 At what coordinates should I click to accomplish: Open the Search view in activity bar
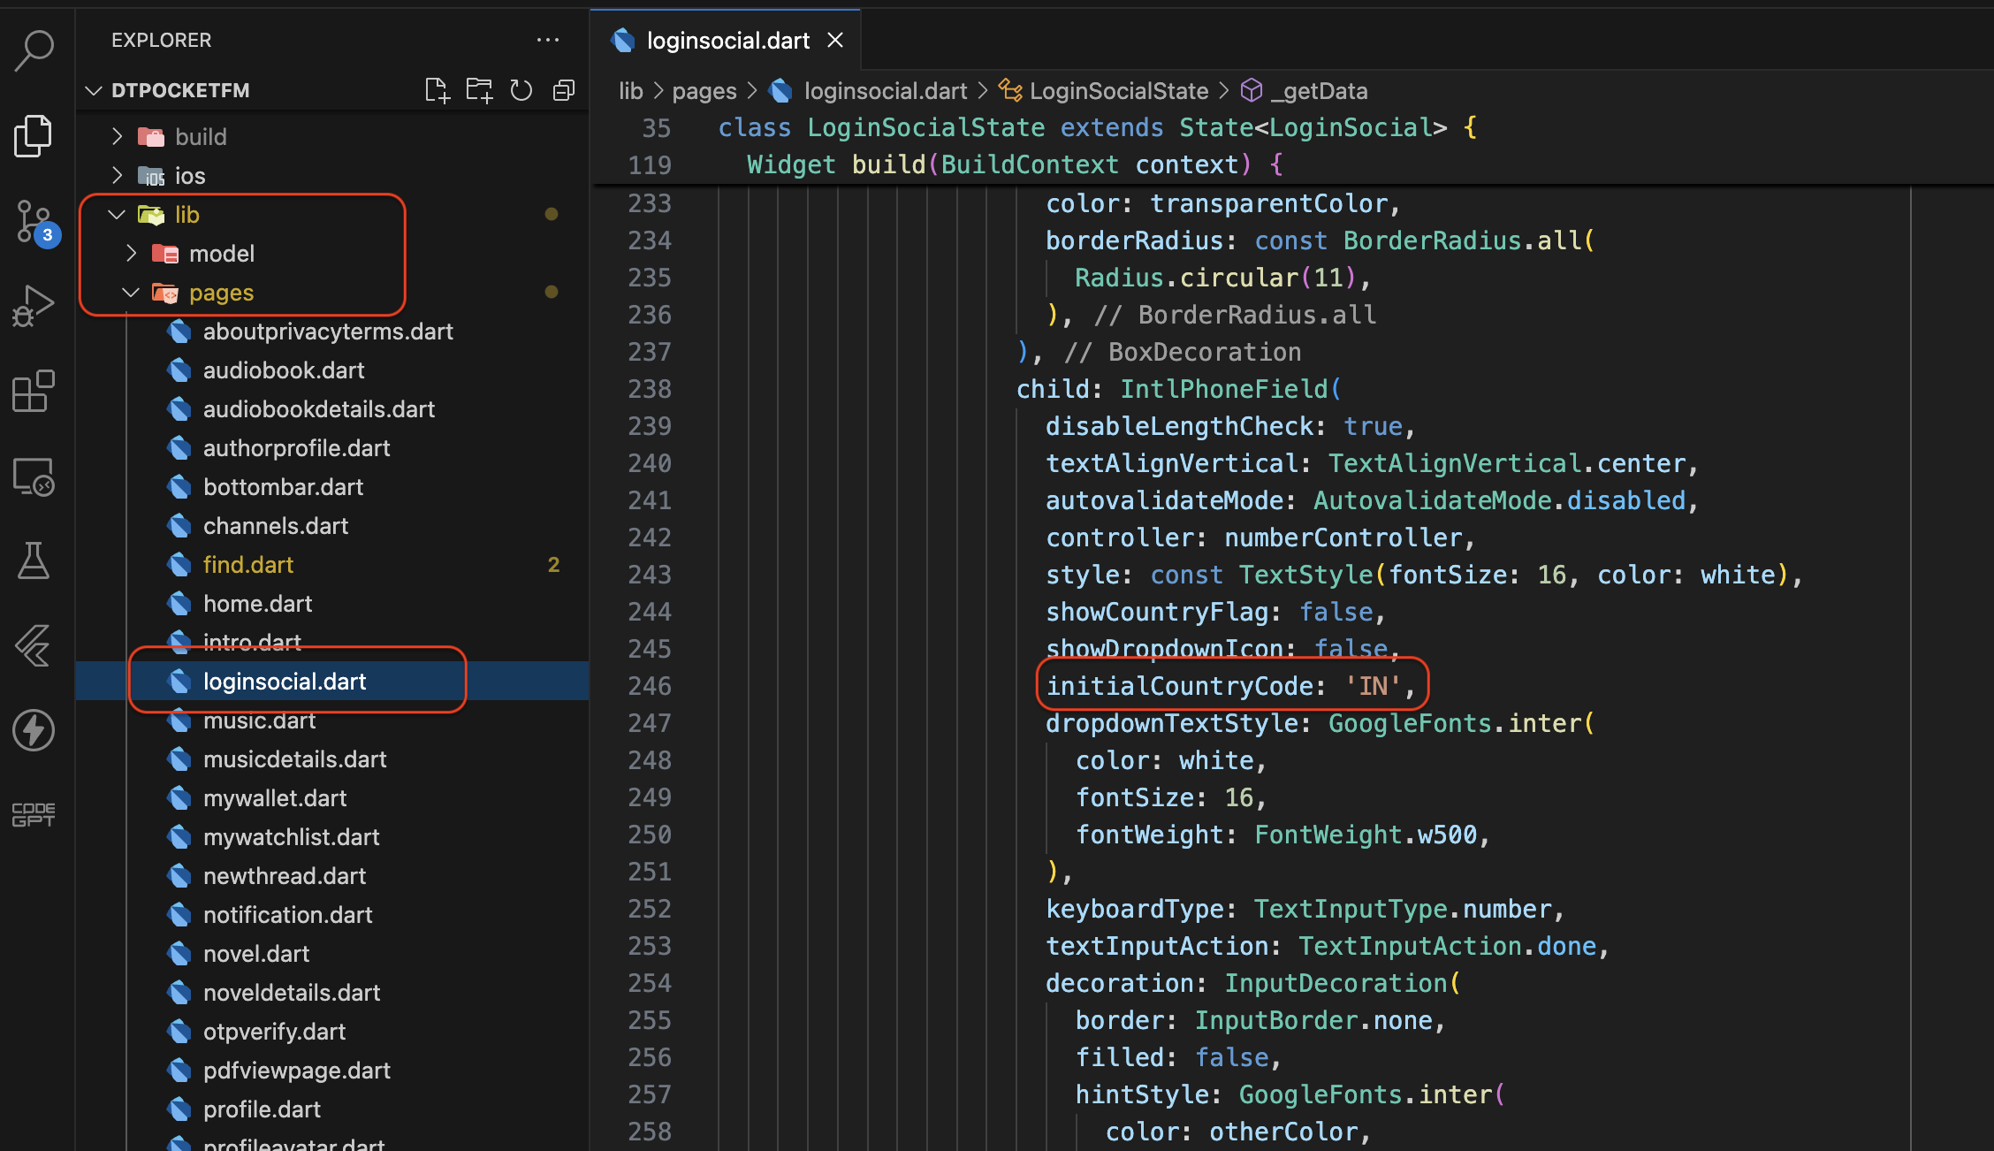(x=34, y=50)
